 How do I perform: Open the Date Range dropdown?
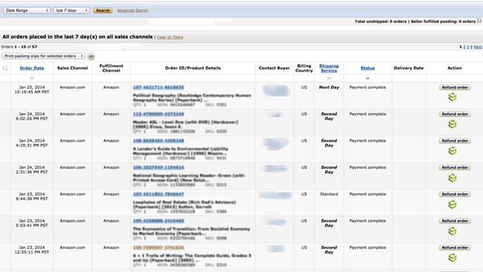(x=26, y=11)
